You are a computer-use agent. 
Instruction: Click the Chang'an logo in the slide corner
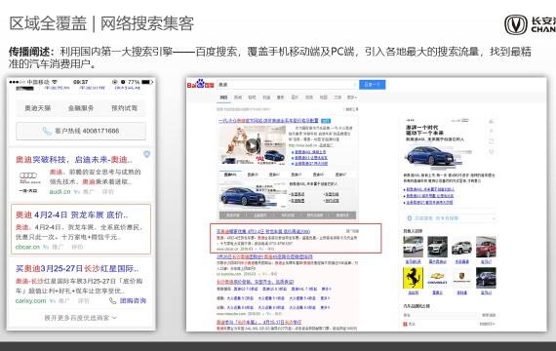(516, 24)
